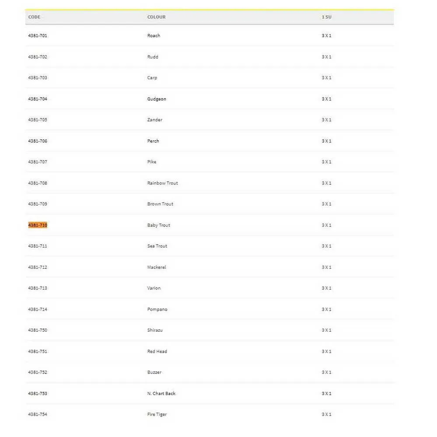437x437 pixels.
Task: Click the Rudd colour entry
Action: (153, 57)
